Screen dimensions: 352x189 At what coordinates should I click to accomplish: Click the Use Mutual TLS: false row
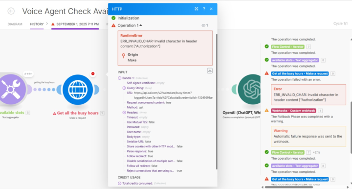(141, 122)
